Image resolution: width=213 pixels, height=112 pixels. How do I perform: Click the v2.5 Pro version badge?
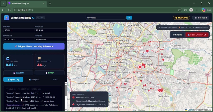(40, 18)
